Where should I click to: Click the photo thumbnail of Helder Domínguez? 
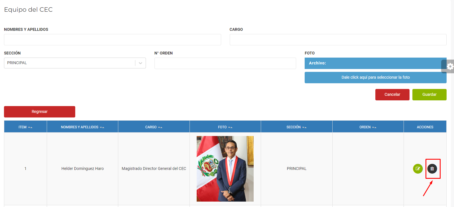(225, 169)
